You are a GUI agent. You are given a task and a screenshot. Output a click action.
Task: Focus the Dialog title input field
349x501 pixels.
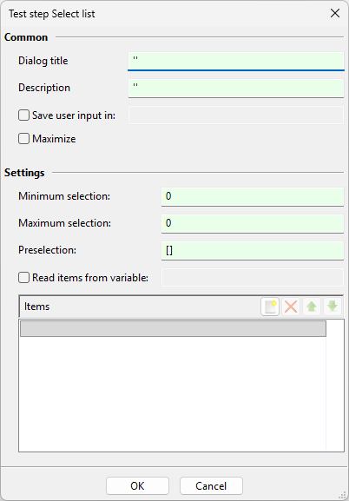[x=236, y=61]
